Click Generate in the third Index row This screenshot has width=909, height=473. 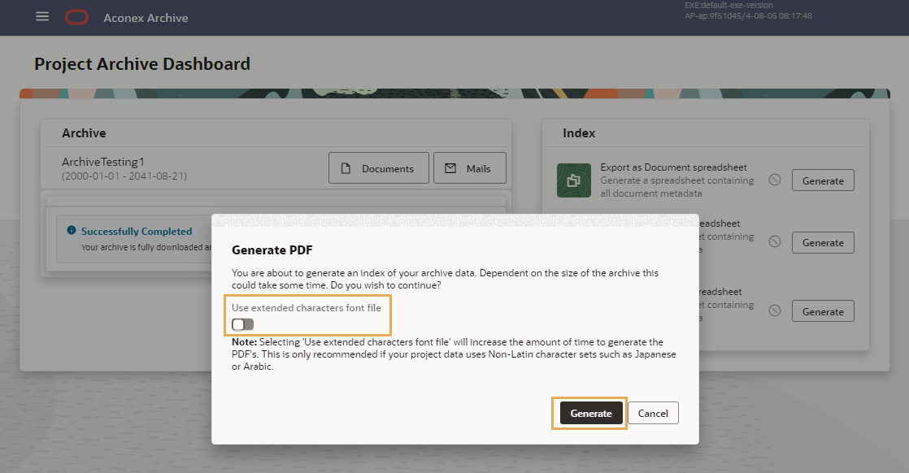click(823, 311)
